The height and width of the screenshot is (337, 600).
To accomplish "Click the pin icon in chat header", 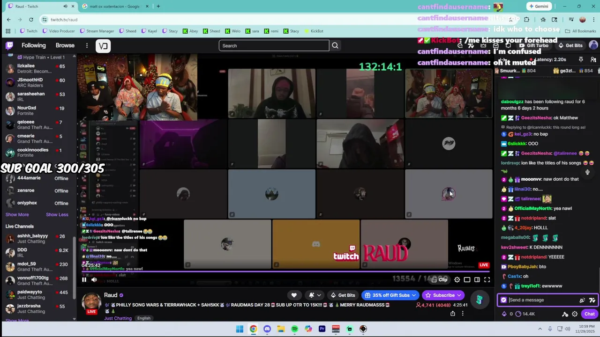I will coord(581,59).
